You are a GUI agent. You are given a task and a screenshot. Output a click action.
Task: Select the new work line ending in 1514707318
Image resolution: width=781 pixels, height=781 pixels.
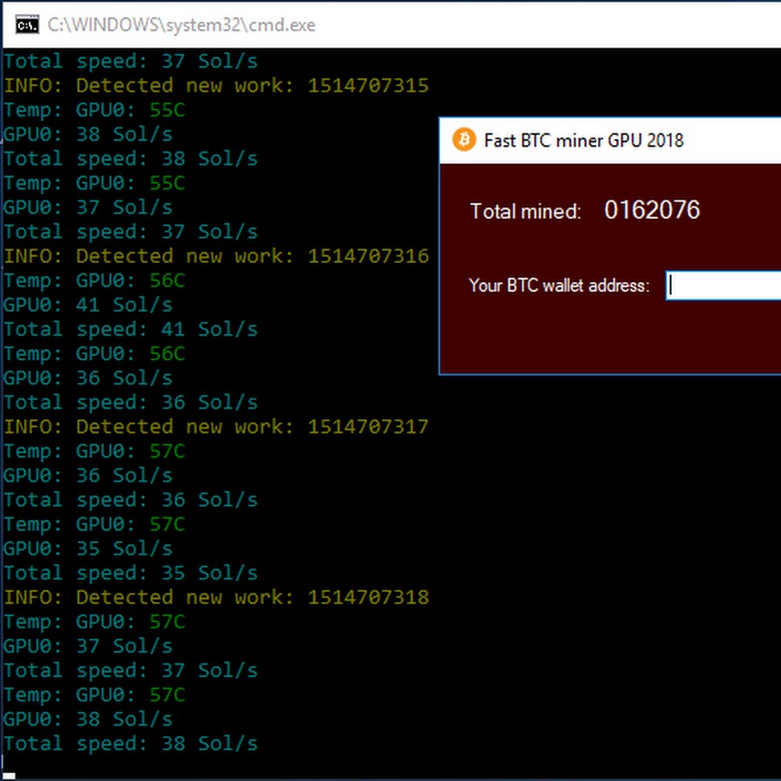point(216,597)
